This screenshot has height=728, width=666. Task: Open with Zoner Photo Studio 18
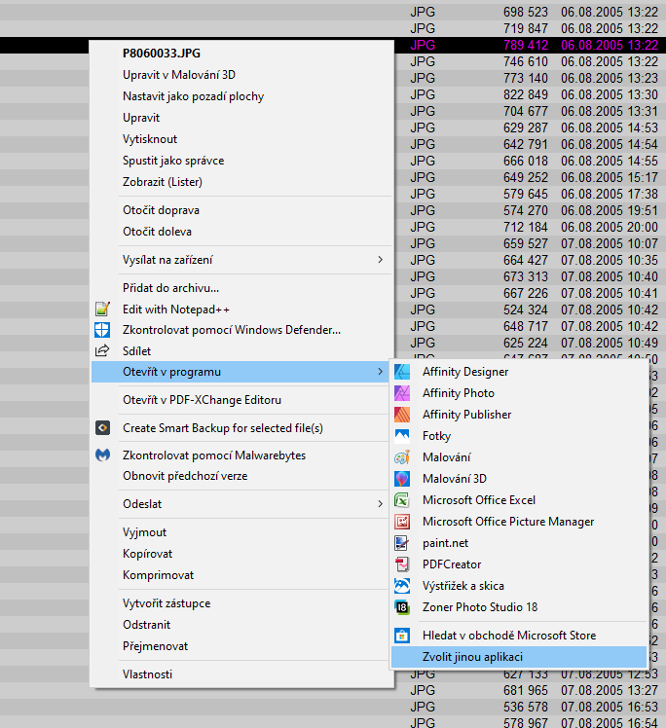coord(519,606)
